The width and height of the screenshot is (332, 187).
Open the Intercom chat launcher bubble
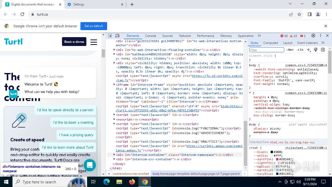click(x=90, y=165)
